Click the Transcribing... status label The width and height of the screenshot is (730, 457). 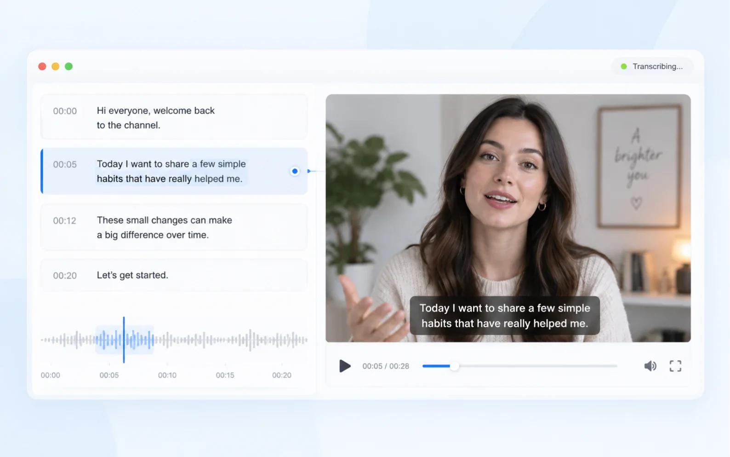coord(657,66)
